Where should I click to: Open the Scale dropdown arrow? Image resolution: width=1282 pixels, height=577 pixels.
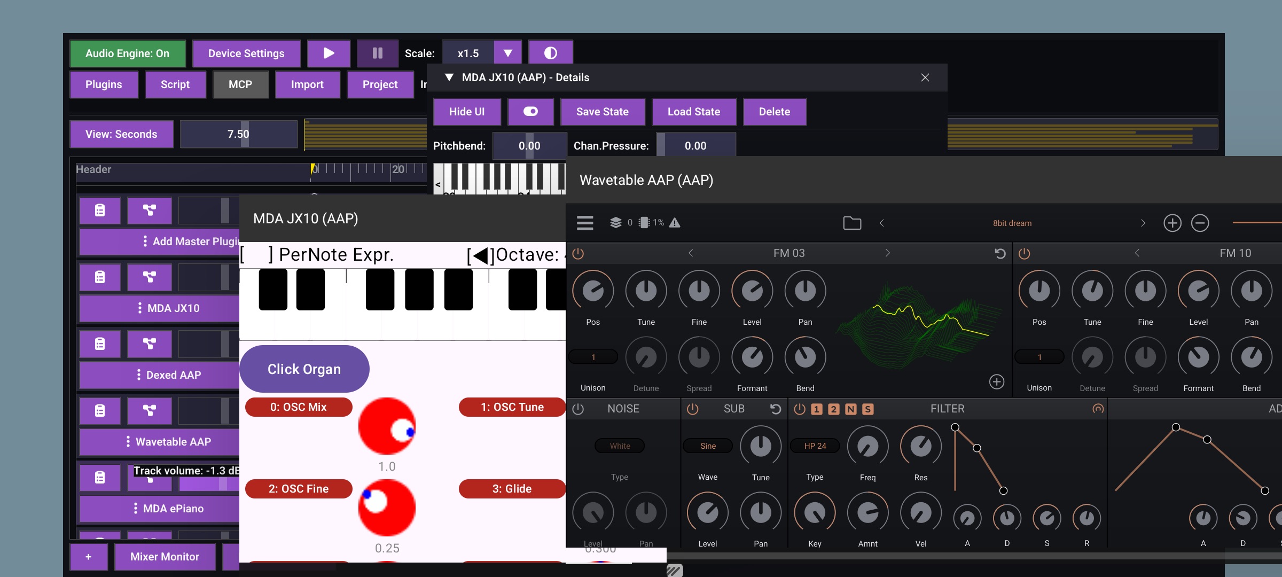508,53
